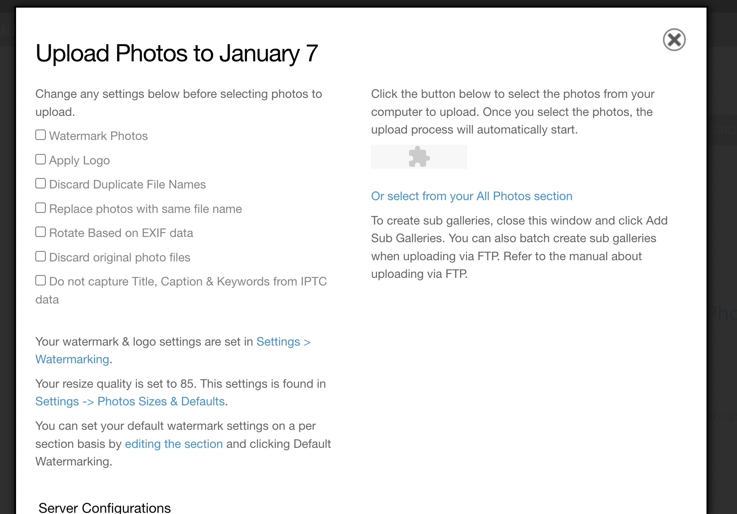Enable the Watermark Photos checkbox
Viewport: 737px width, 514px height.
41,135
